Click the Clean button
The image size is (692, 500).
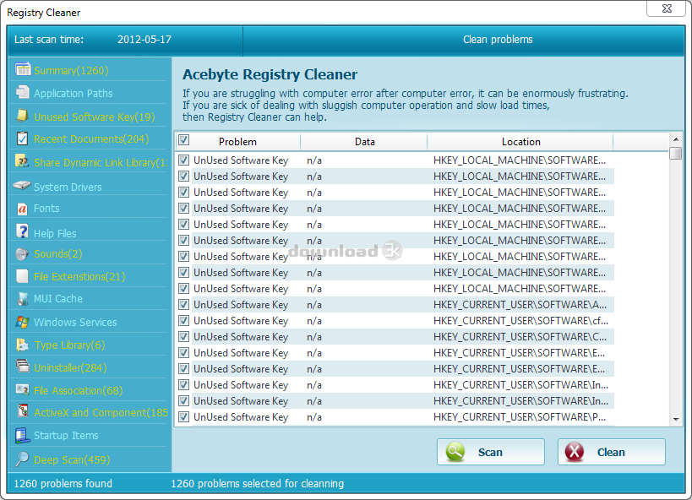[x=611, y=452]
